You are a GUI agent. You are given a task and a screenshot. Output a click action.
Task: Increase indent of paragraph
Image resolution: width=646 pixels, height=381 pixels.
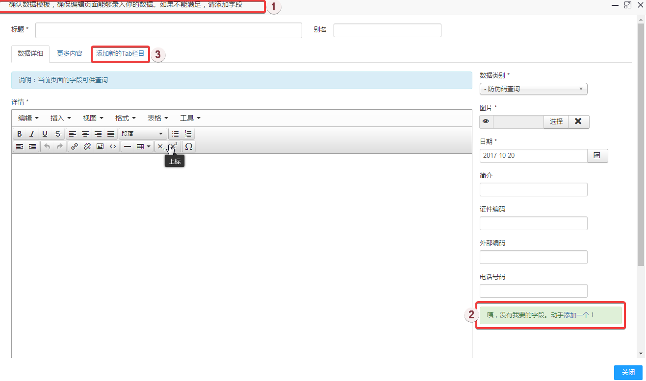32,146
